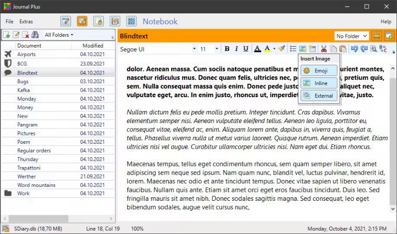This screenshot has width=397, height=234.
Task: Click the bullet list icon
Action: 293,49
